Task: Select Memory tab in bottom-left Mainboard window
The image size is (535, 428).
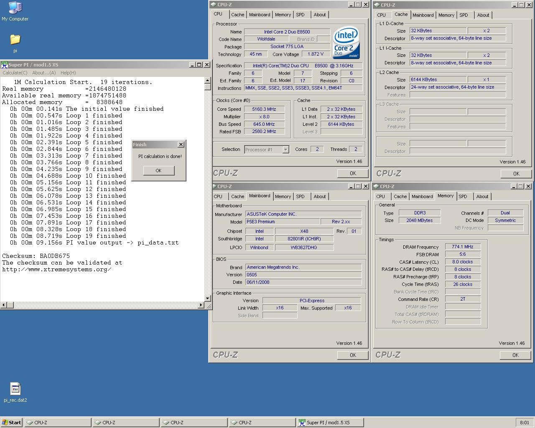Action: click(283, 196)
